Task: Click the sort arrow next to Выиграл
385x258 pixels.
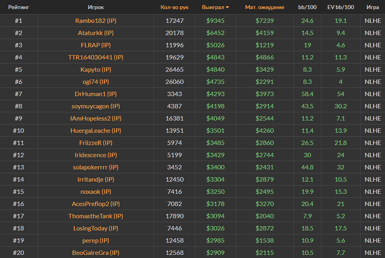Action: pos(228,8)
